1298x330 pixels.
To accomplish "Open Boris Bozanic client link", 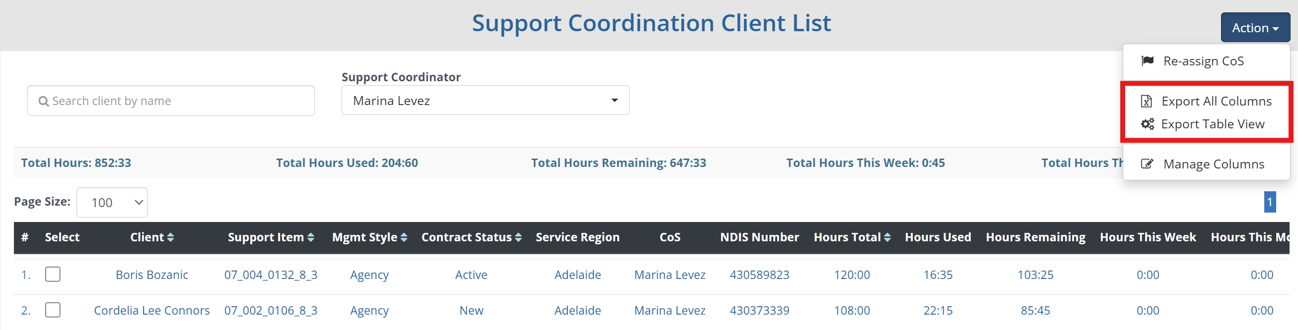I will tap(151, 275).
